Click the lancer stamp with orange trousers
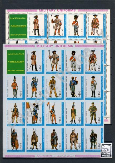The height and width of the screenshot is (163, 115). [x=55, y=114]
